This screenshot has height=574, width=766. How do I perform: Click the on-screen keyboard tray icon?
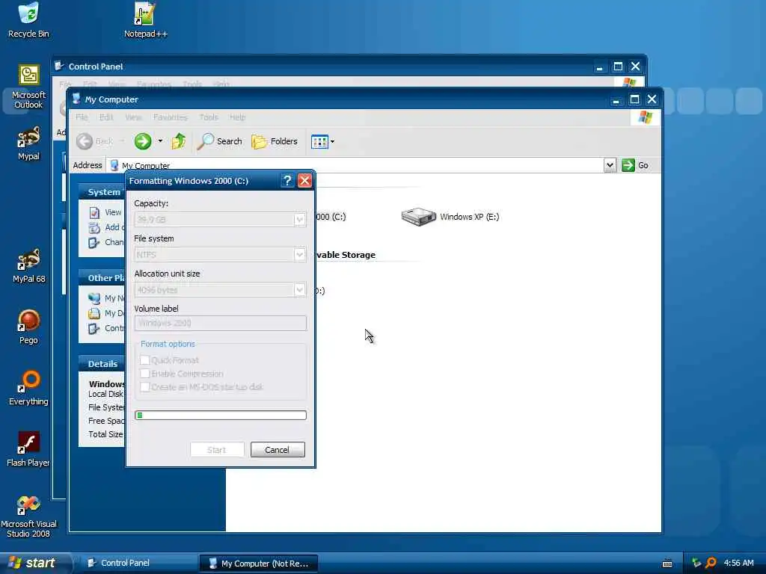click(667, 564)
